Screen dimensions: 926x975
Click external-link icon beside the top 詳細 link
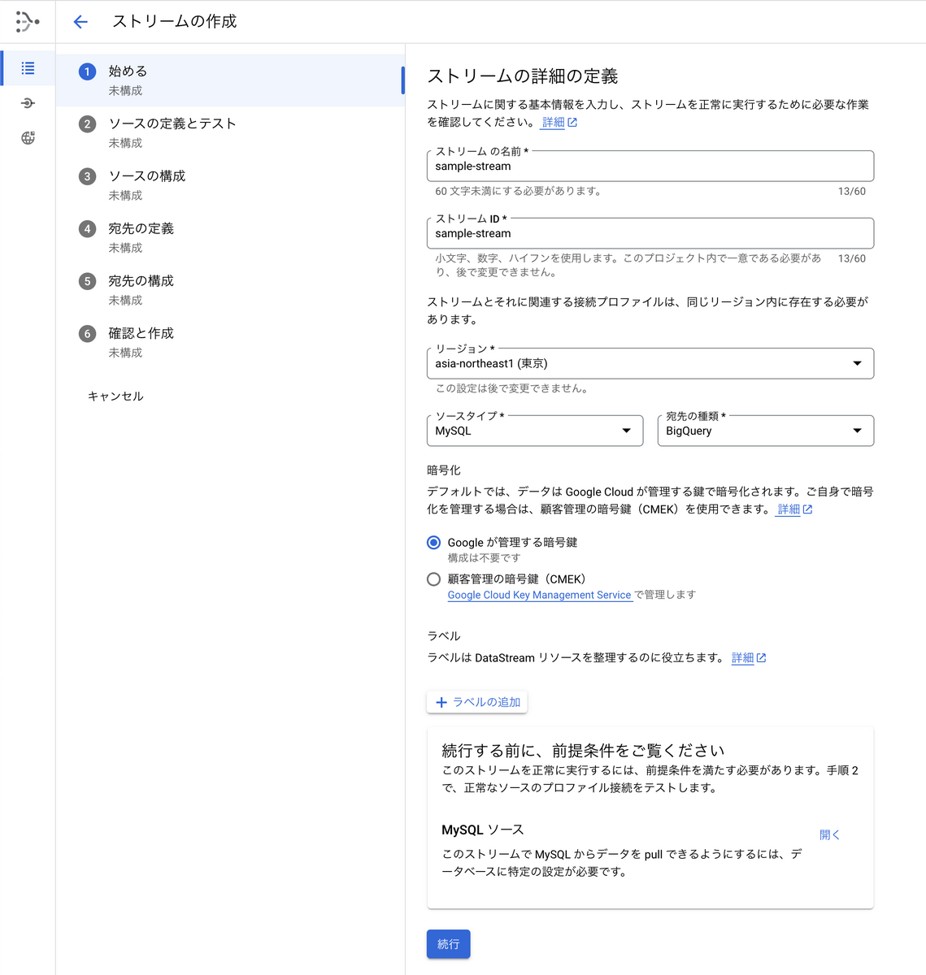572,123
